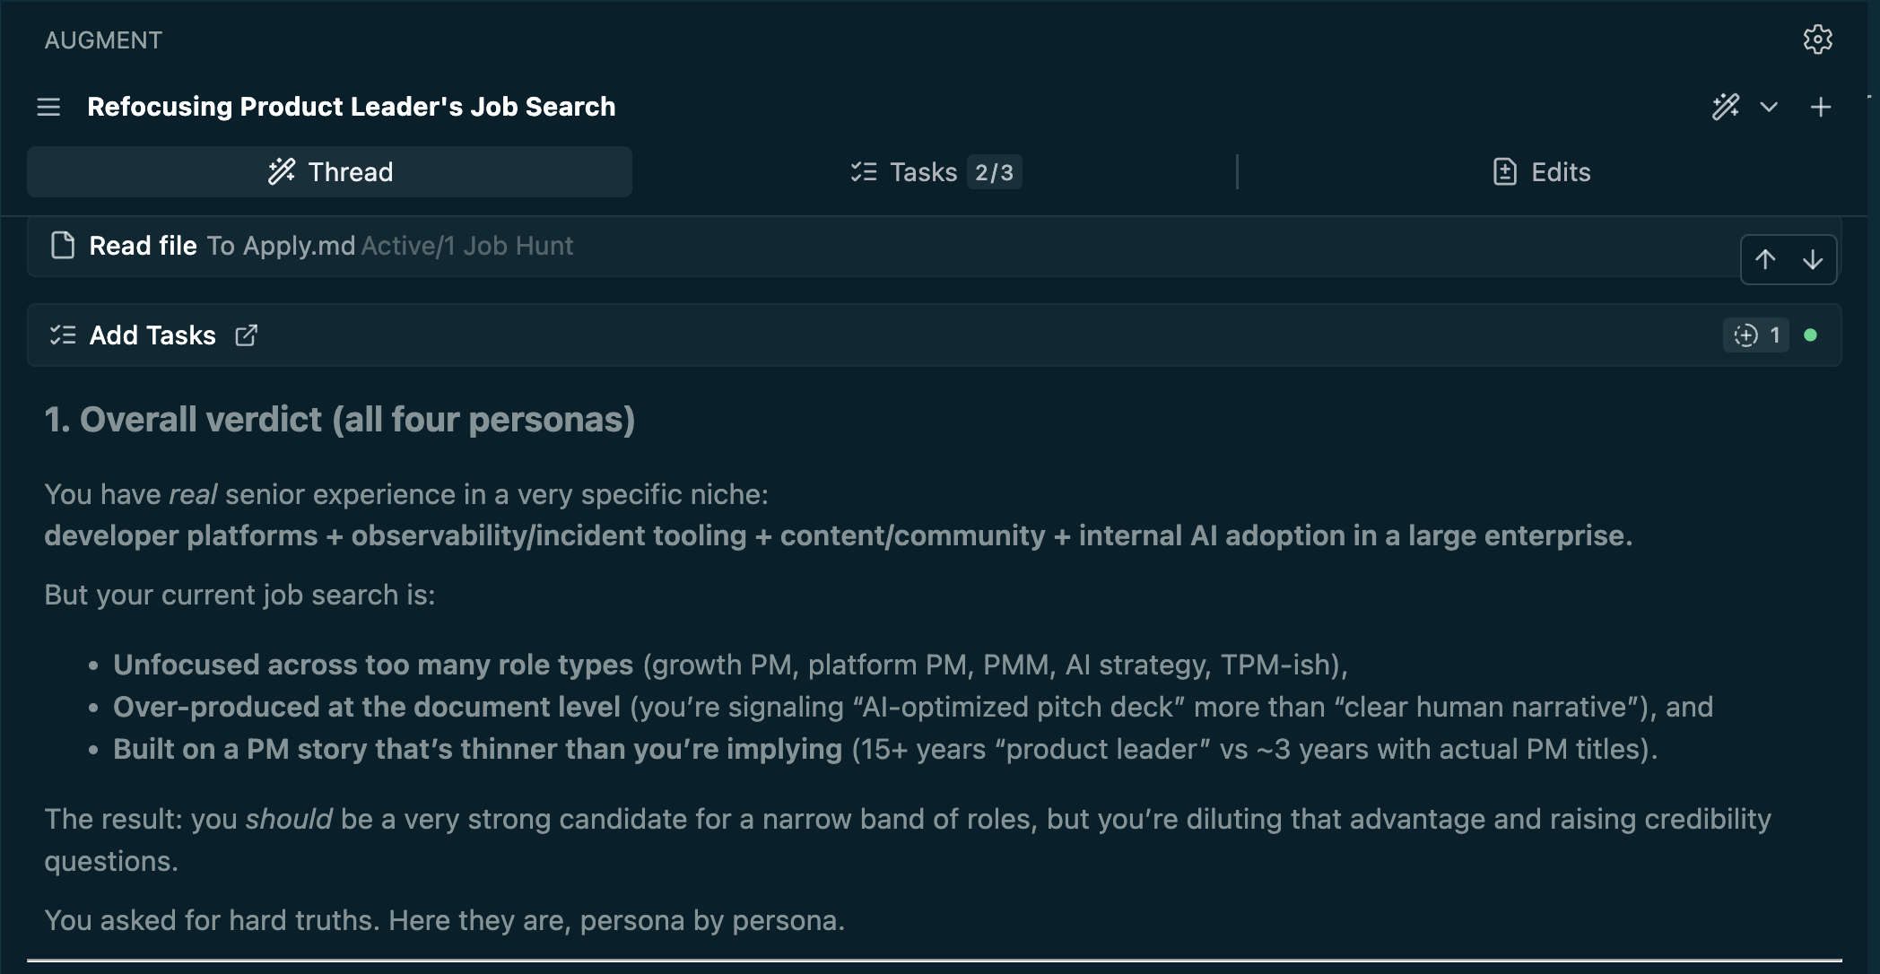
Task: Jump to previous message with up arrow
Action: (x=1765, y=260)
